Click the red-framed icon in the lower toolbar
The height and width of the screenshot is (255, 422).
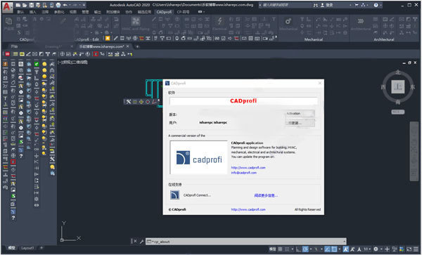tap(96, 54)
